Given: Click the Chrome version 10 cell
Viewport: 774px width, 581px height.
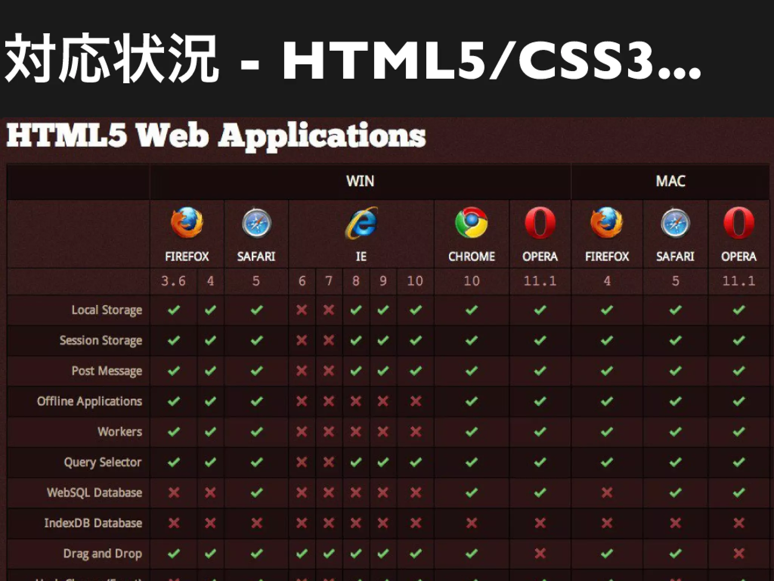Looking at the screenshot, I should [x=471, y=281].
